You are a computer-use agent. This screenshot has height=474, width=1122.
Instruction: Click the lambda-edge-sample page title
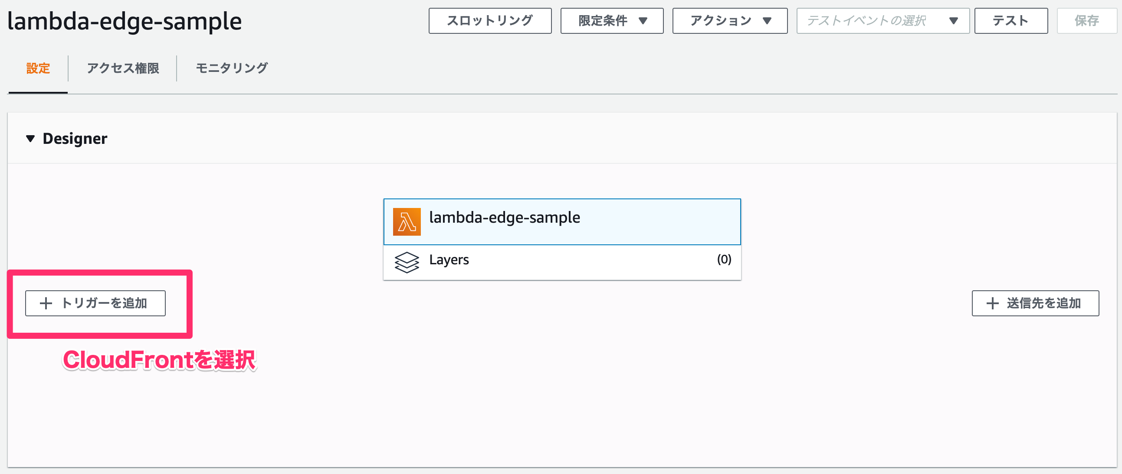125,21
